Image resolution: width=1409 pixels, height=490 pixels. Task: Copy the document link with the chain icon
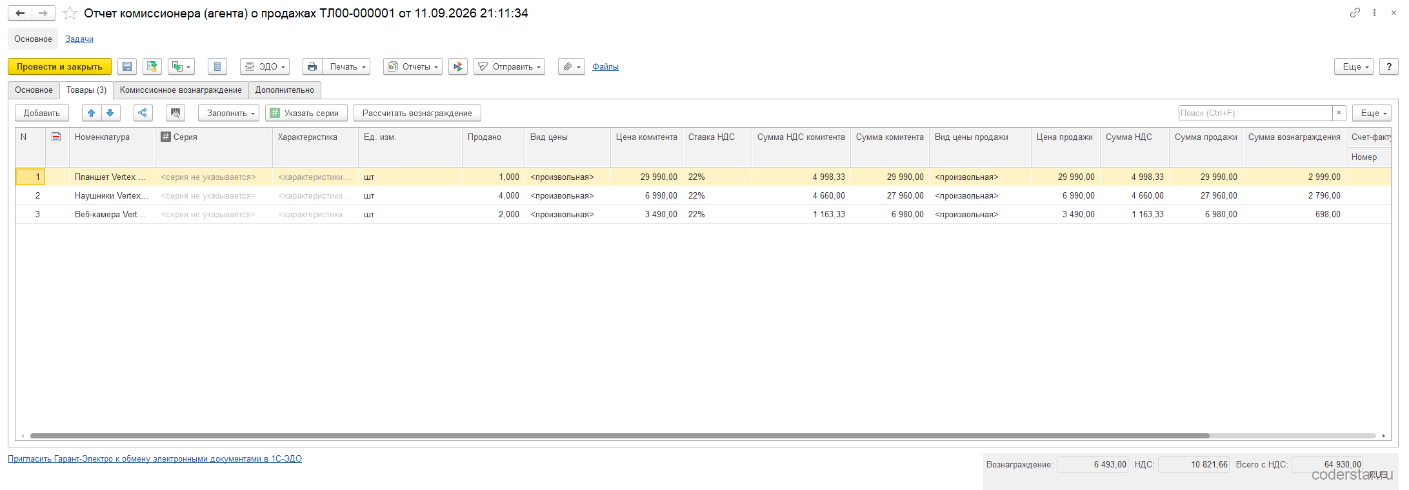(x=1355, y=13)
